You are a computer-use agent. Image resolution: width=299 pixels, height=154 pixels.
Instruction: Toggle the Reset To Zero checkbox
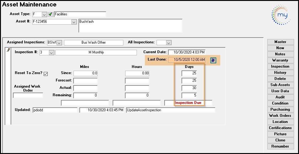point(46,73)
